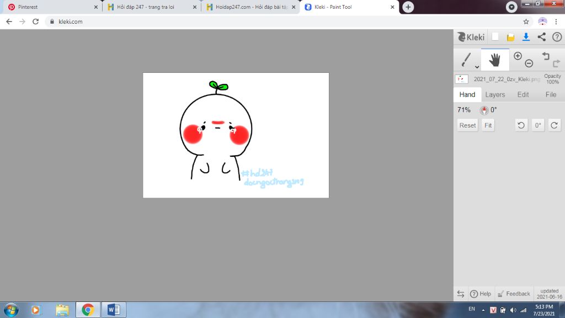The image size is (565, 318).
Task: Open an image with the folder icon
Action: click(510, 37)
